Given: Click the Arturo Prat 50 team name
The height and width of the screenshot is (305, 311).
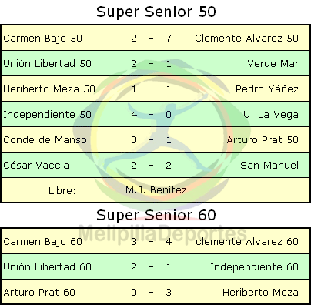Looking at the screenshot, I should click(263, 140).
